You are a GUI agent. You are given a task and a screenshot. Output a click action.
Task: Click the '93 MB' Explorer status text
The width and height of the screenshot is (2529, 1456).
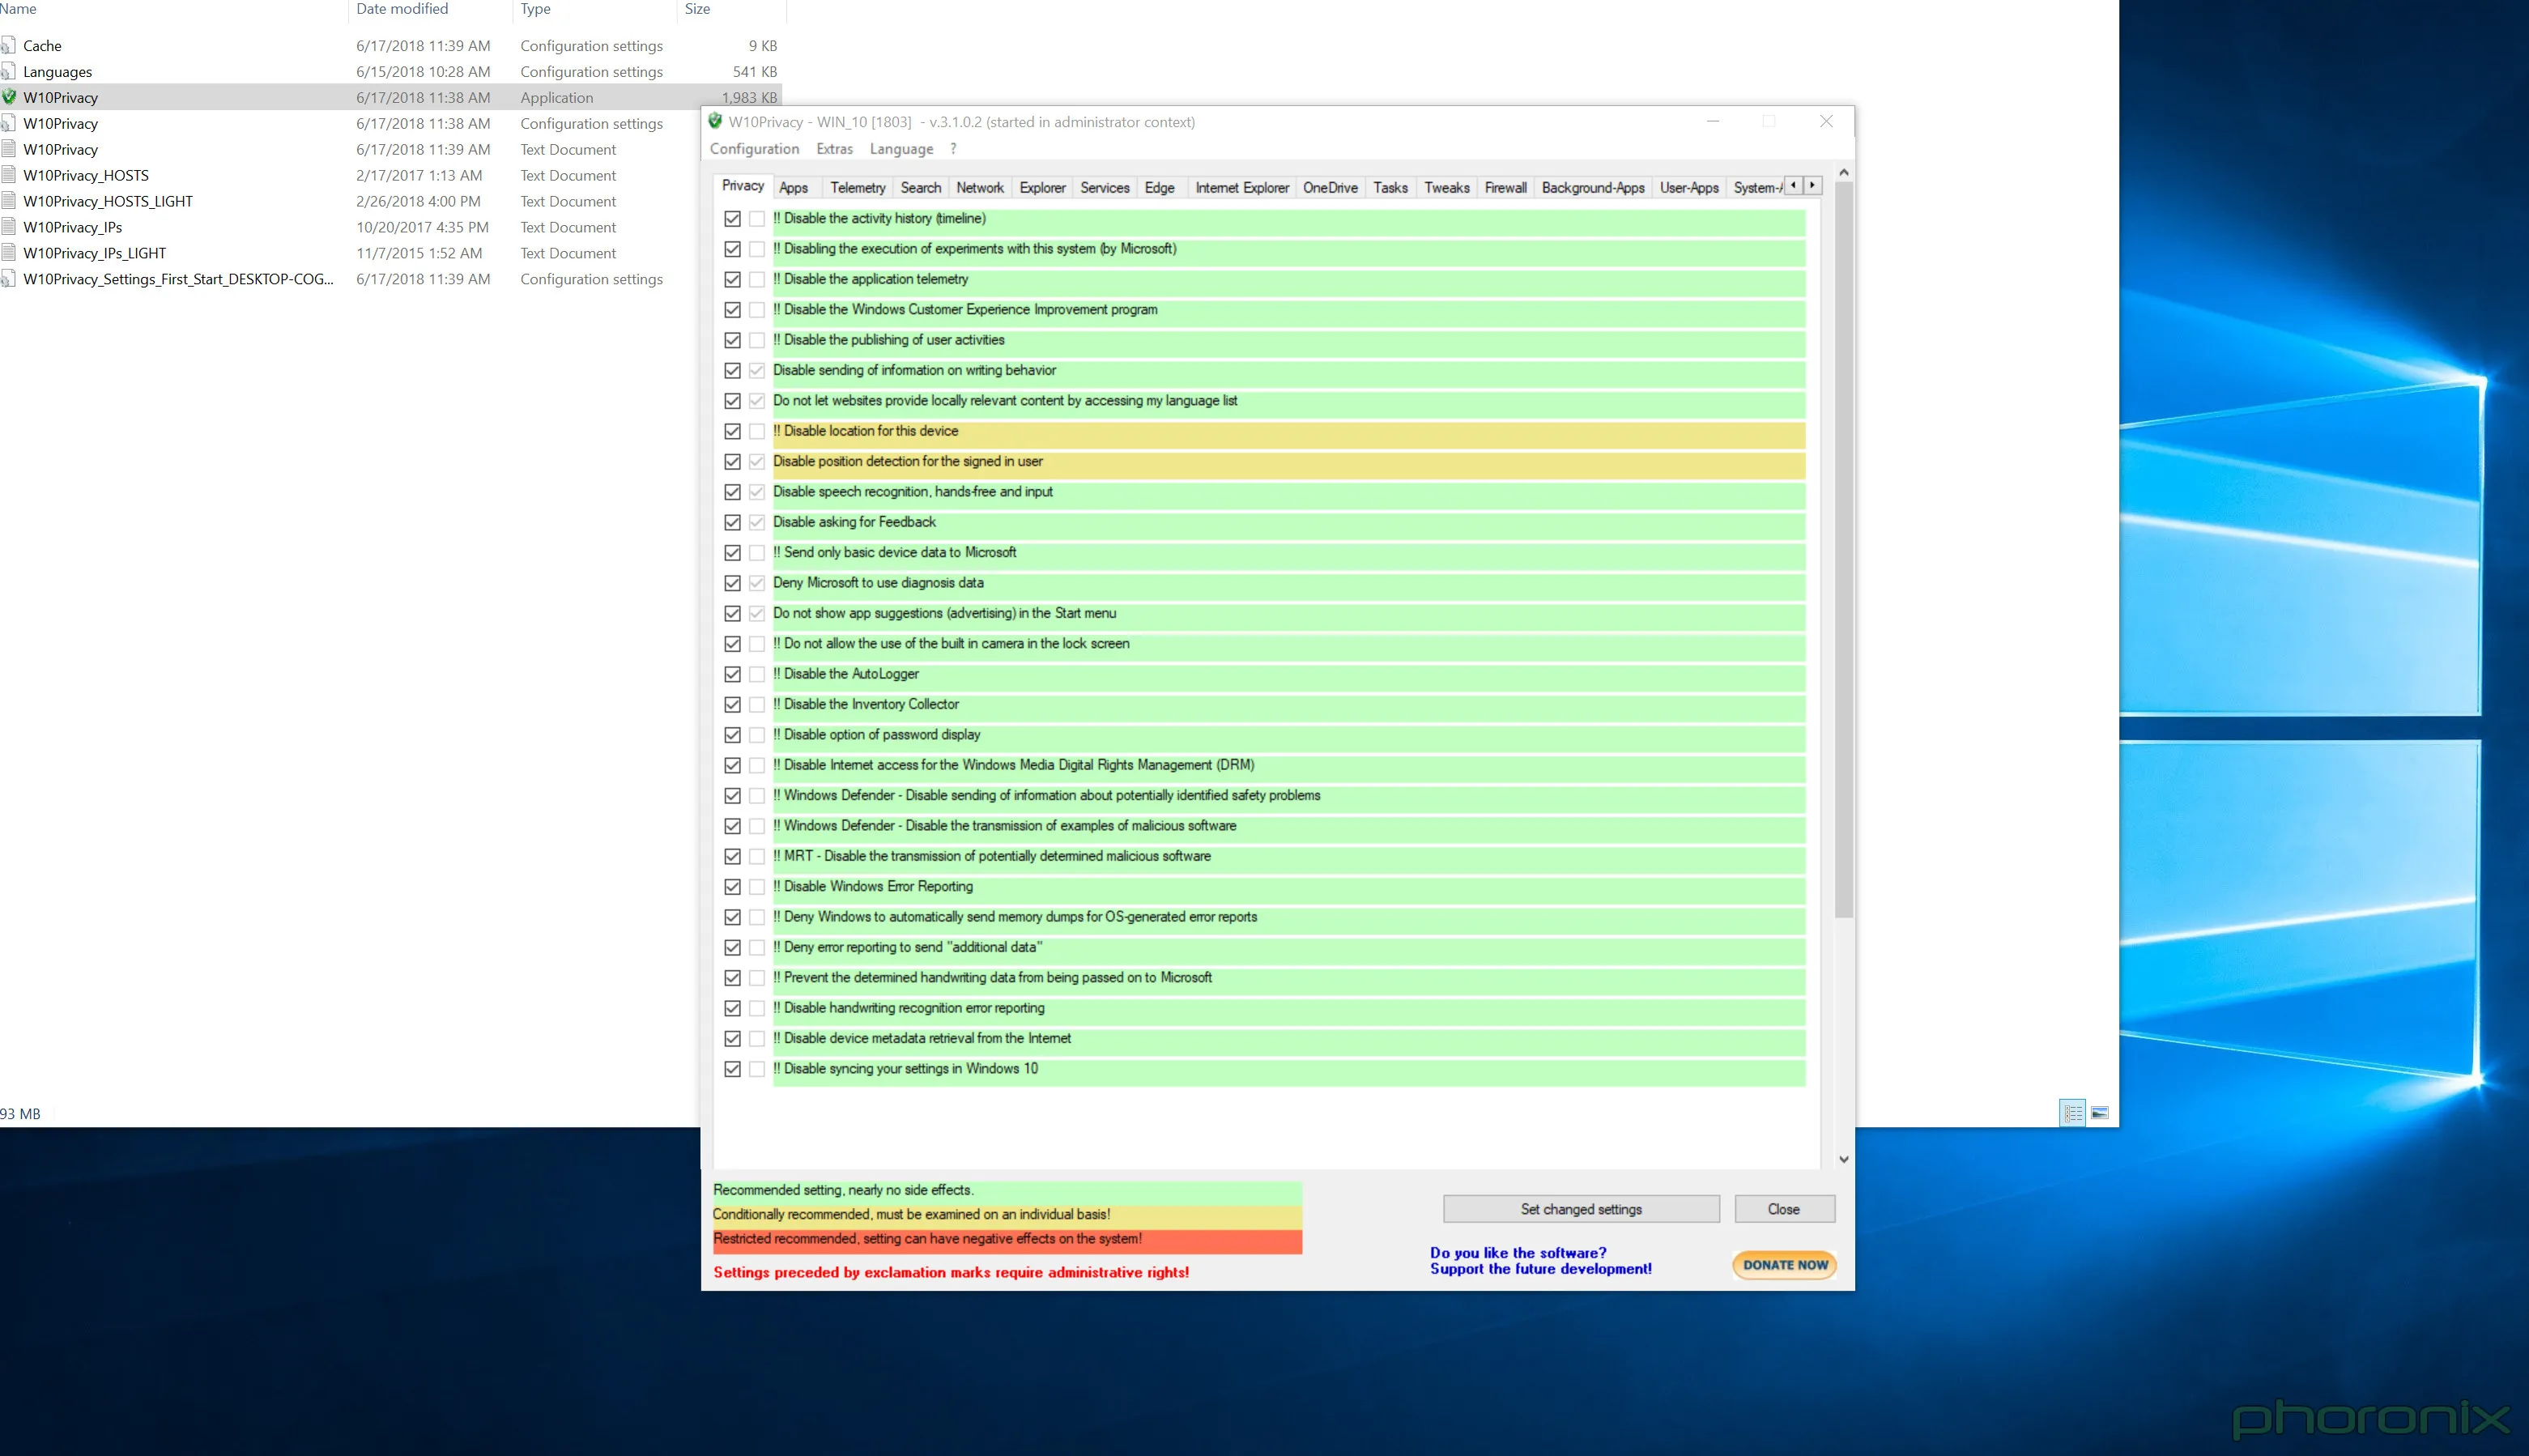20,1113
